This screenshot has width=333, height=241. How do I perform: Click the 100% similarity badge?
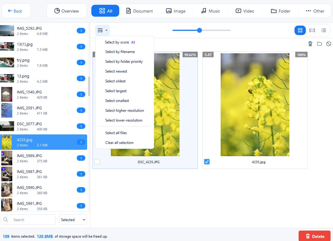click(301, 55)
